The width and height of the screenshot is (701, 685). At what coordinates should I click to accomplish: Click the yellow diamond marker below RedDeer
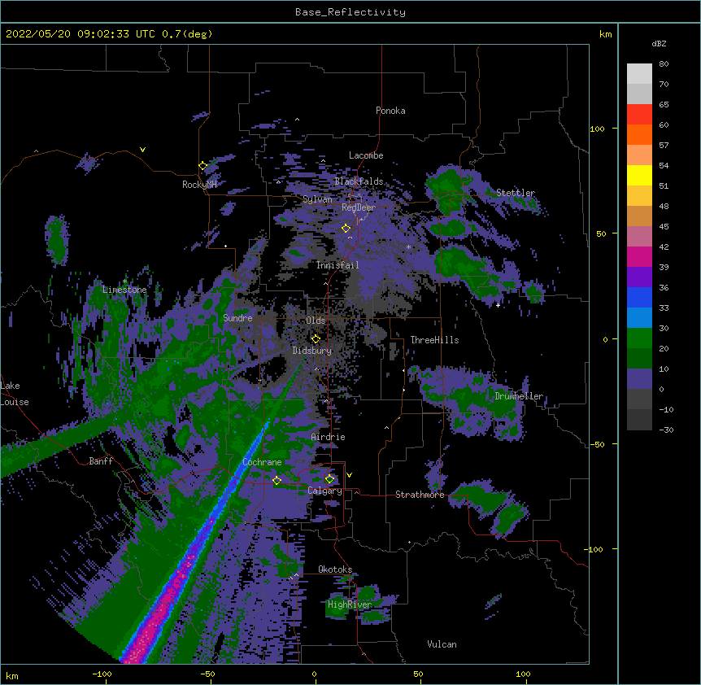click(x=346, y=229)
